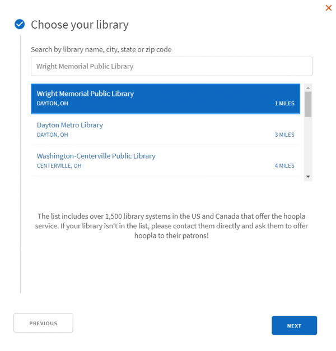This screenshot has height=351, width=336.
Task: Click DAYTON, OH under Dayton Metro Library
Action: [52, 135]
